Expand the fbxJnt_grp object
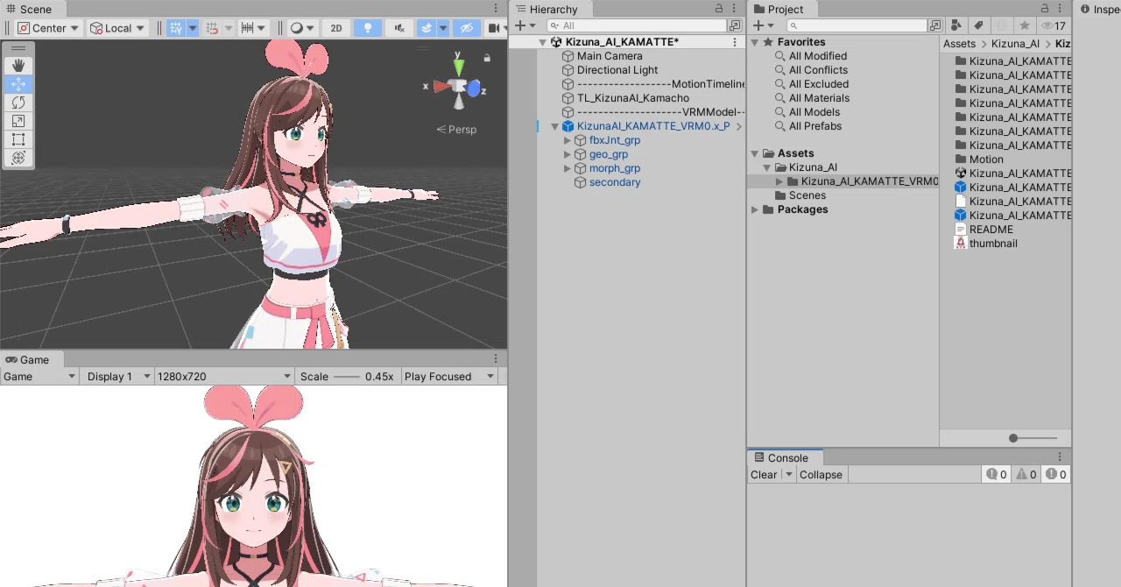 (x=568, y=140)
